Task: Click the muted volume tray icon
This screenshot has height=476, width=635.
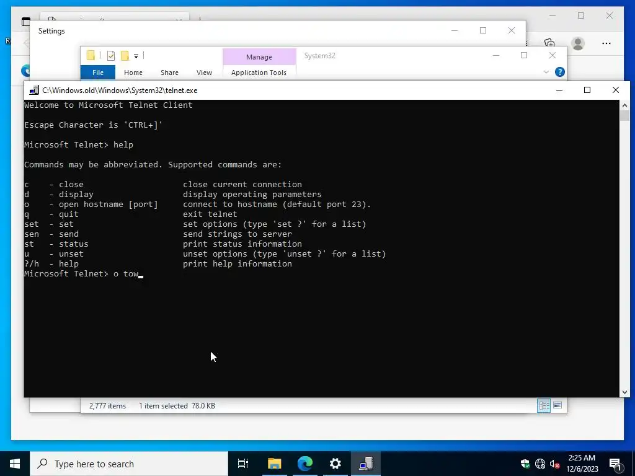Action: [x=555, y=464]
